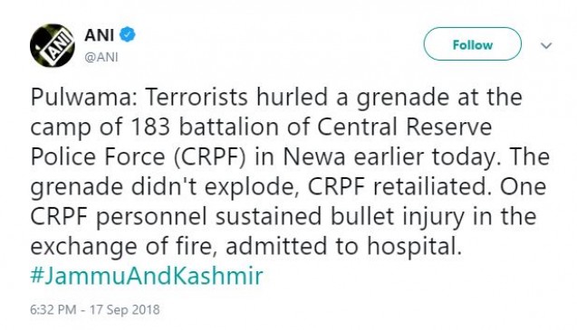Viewport: 577px width, 330px height.
Task: Click the words admitted to hospital
Action: tap(343, 247)
